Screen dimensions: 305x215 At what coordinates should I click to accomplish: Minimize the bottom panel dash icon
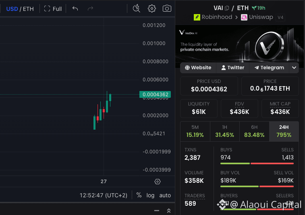157,210
